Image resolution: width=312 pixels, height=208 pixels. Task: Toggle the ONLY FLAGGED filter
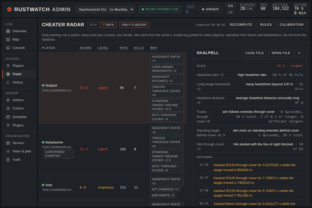(x=134, y=25)
